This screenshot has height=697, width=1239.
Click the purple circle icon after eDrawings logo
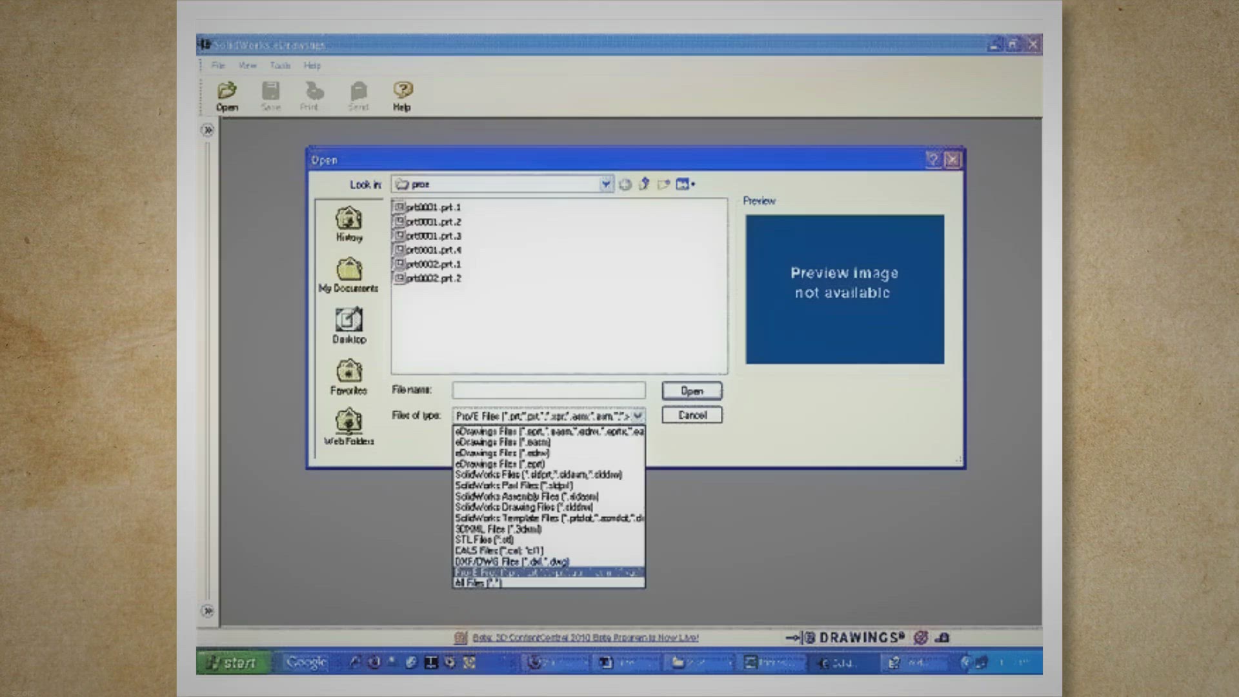[921, 638]
